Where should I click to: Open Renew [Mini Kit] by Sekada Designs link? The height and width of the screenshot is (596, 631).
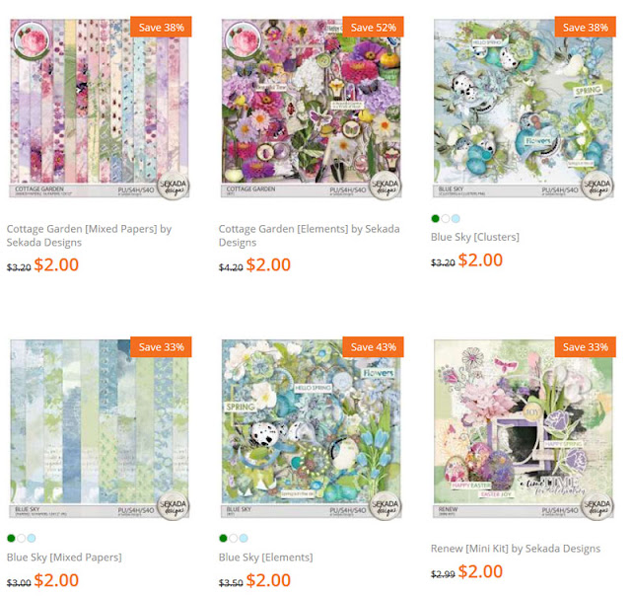click(516, 549)
